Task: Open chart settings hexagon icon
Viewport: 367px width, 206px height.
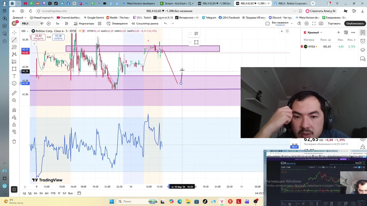Action: [307, 23]
